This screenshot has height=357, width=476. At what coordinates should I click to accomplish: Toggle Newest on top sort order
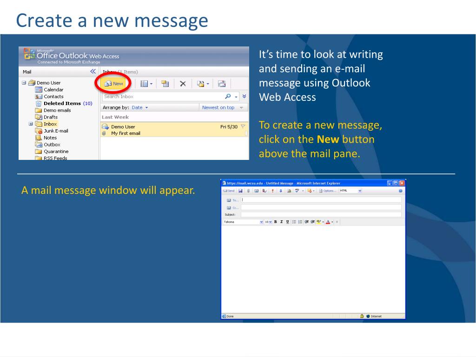[223, 107]
